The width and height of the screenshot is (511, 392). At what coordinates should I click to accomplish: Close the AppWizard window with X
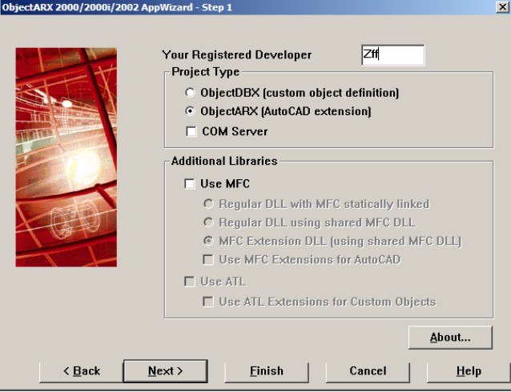tap(501, 7)
